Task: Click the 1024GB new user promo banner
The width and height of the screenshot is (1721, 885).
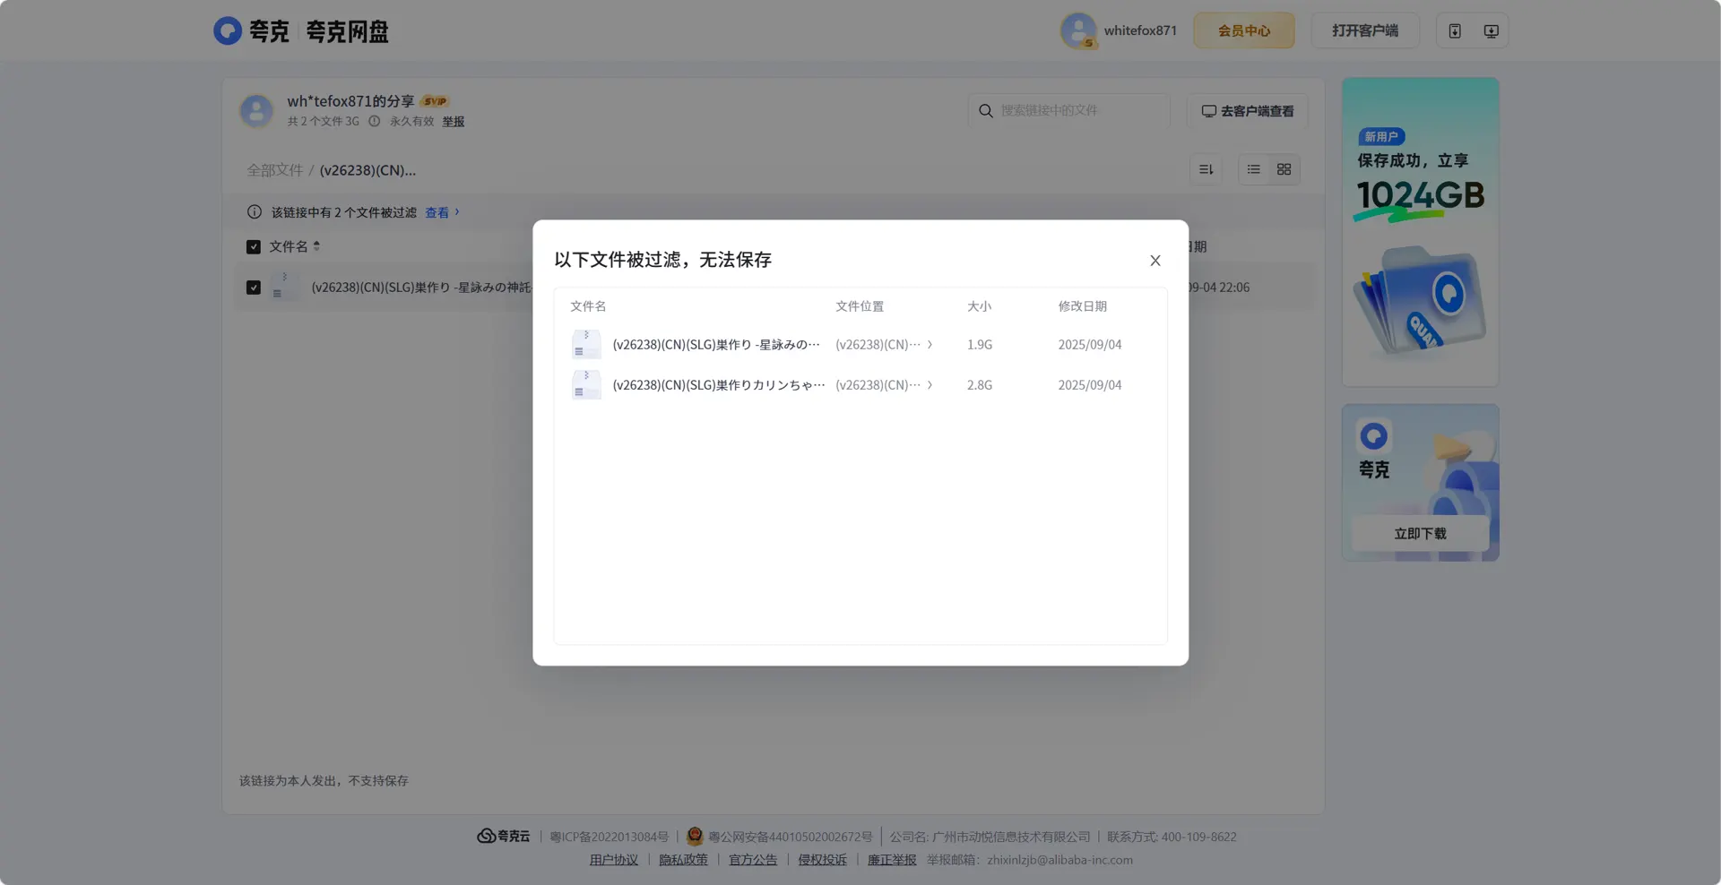Action: 1421,232
